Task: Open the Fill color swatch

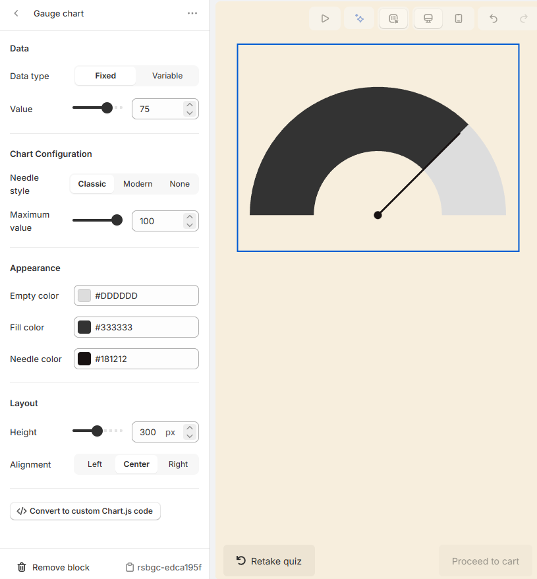Action: click(x=84, y=326)
